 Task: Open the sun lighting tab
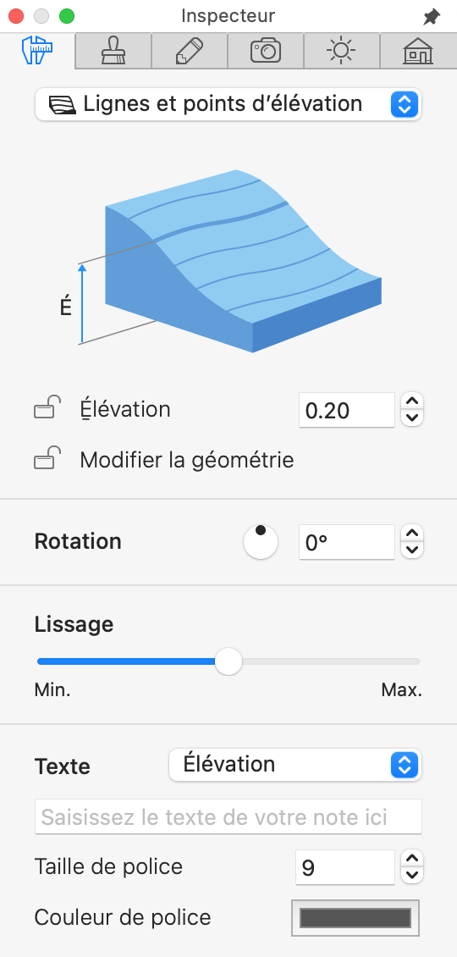[342, 52]
